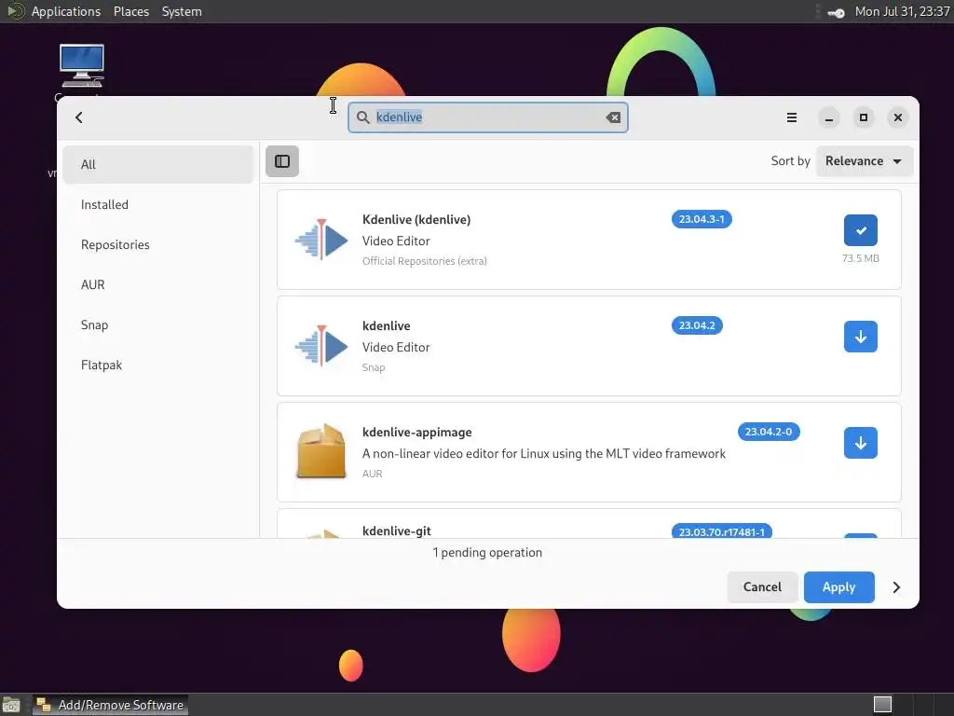The height and width of the screenshot is (716, 954).
Task: Open the Computer desktop icon
Action: pos(82,66)
